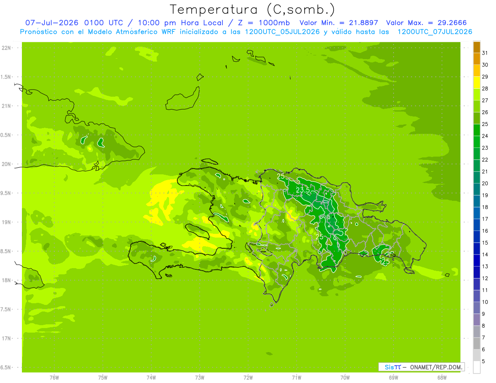Click the "1200UTC_07JUL2026" valid-until time

435,32
